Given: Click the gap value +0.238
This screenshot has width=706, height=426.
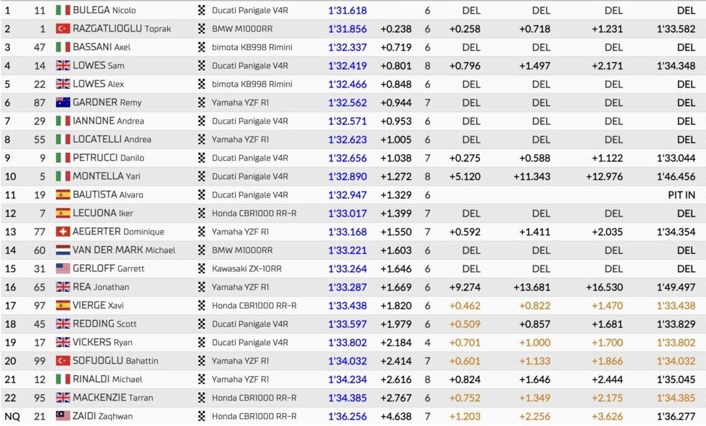Looking at the screenshot, I should 396,29.
